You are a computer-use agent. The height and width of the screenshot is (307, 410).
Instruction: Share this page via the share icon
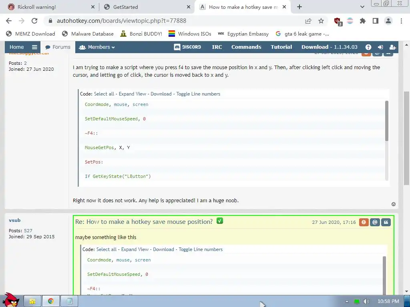[x=308, y=21]
